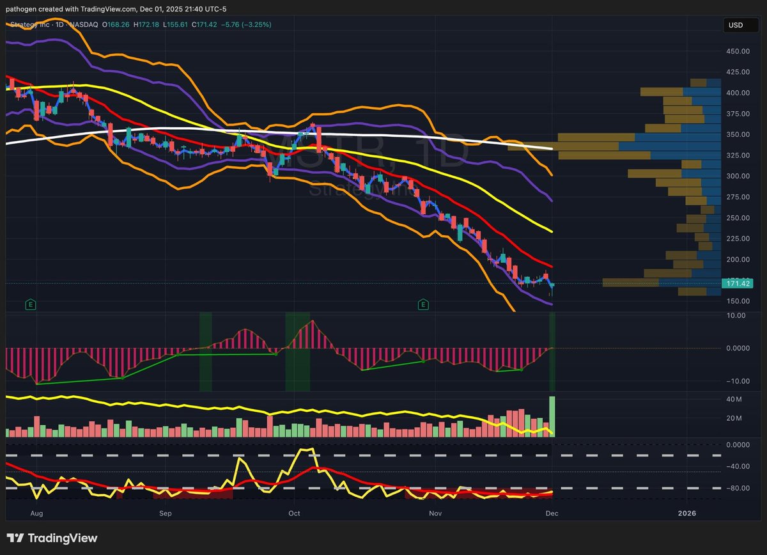This screenshot has width=767, height=555.
Task: Click the 2026 label on the time axis
Action: [687, 513]
